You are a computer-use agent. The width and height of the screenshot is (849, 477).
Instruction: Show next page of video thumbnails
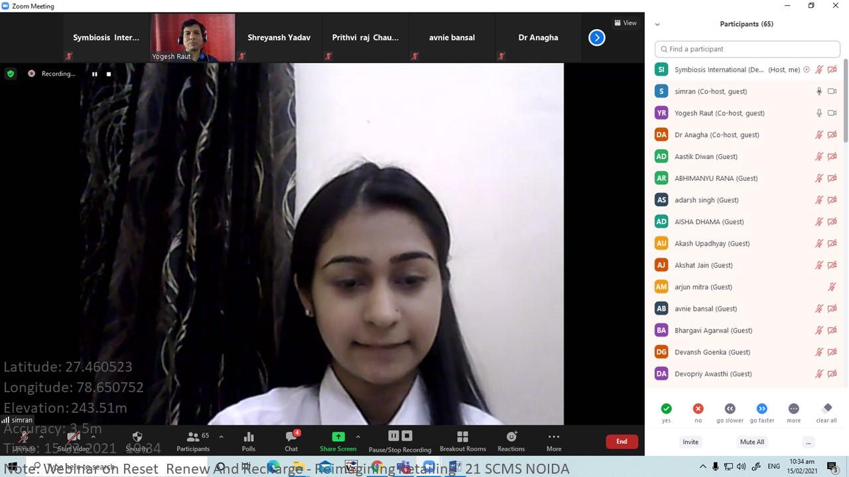597,38
